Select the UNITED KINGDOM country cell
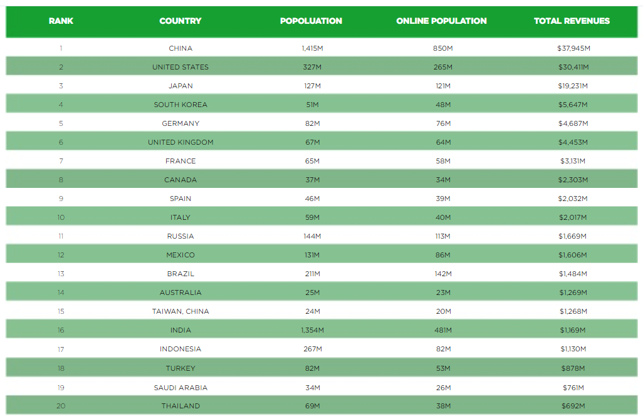Viewport: 643px width, 419px height. (x=180, y=143)
